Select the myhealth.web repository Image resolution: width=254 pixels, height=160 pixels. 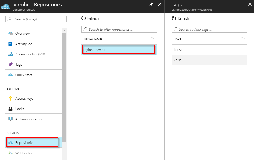(119, 49)
